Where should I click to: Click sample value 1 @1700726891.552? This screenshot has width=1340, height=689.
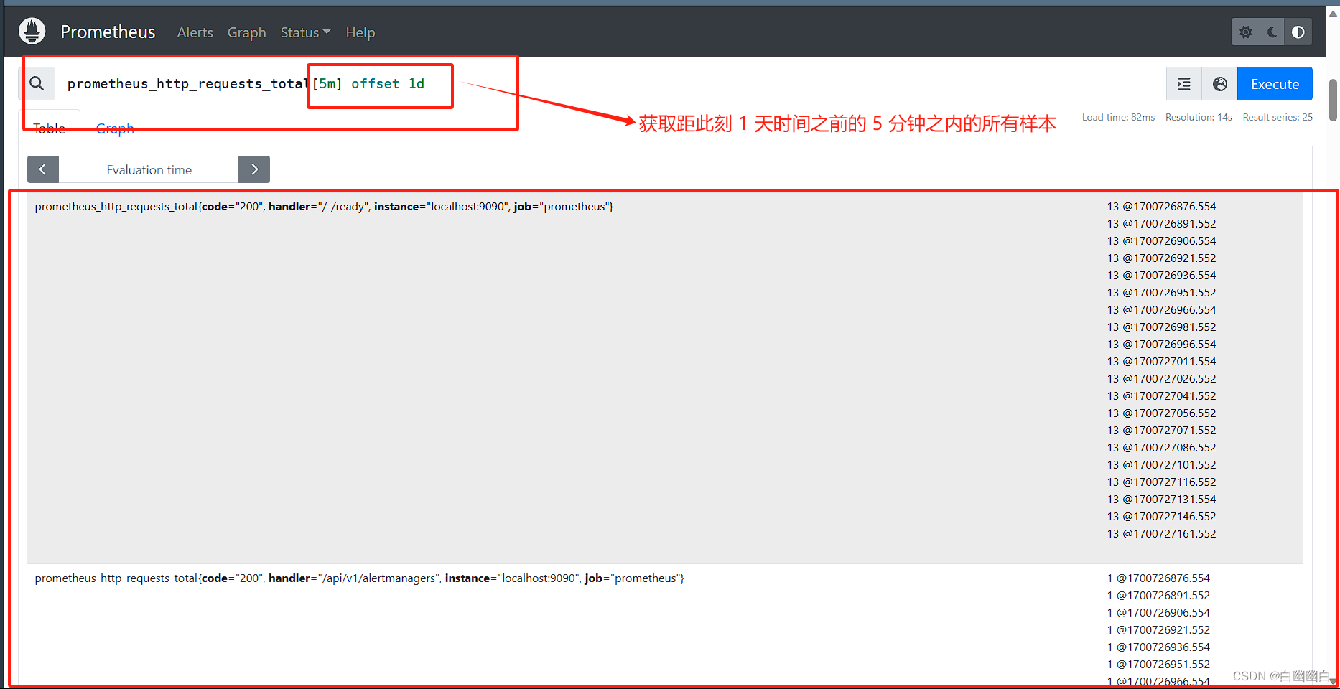pos(1158,596)
